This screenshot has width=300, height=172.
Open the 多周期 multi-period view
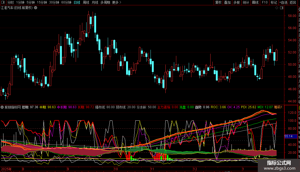[105, 2]
